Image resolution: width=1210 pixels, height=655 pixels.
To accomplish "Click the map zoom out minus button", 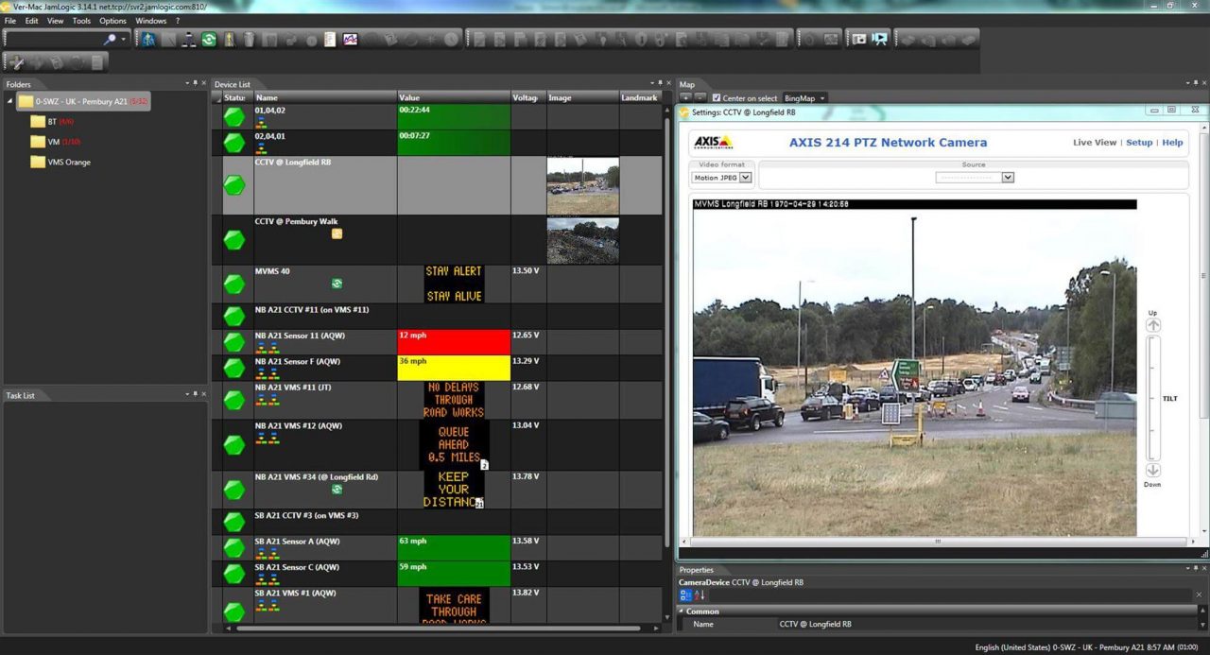I will [x=700, y=98].
